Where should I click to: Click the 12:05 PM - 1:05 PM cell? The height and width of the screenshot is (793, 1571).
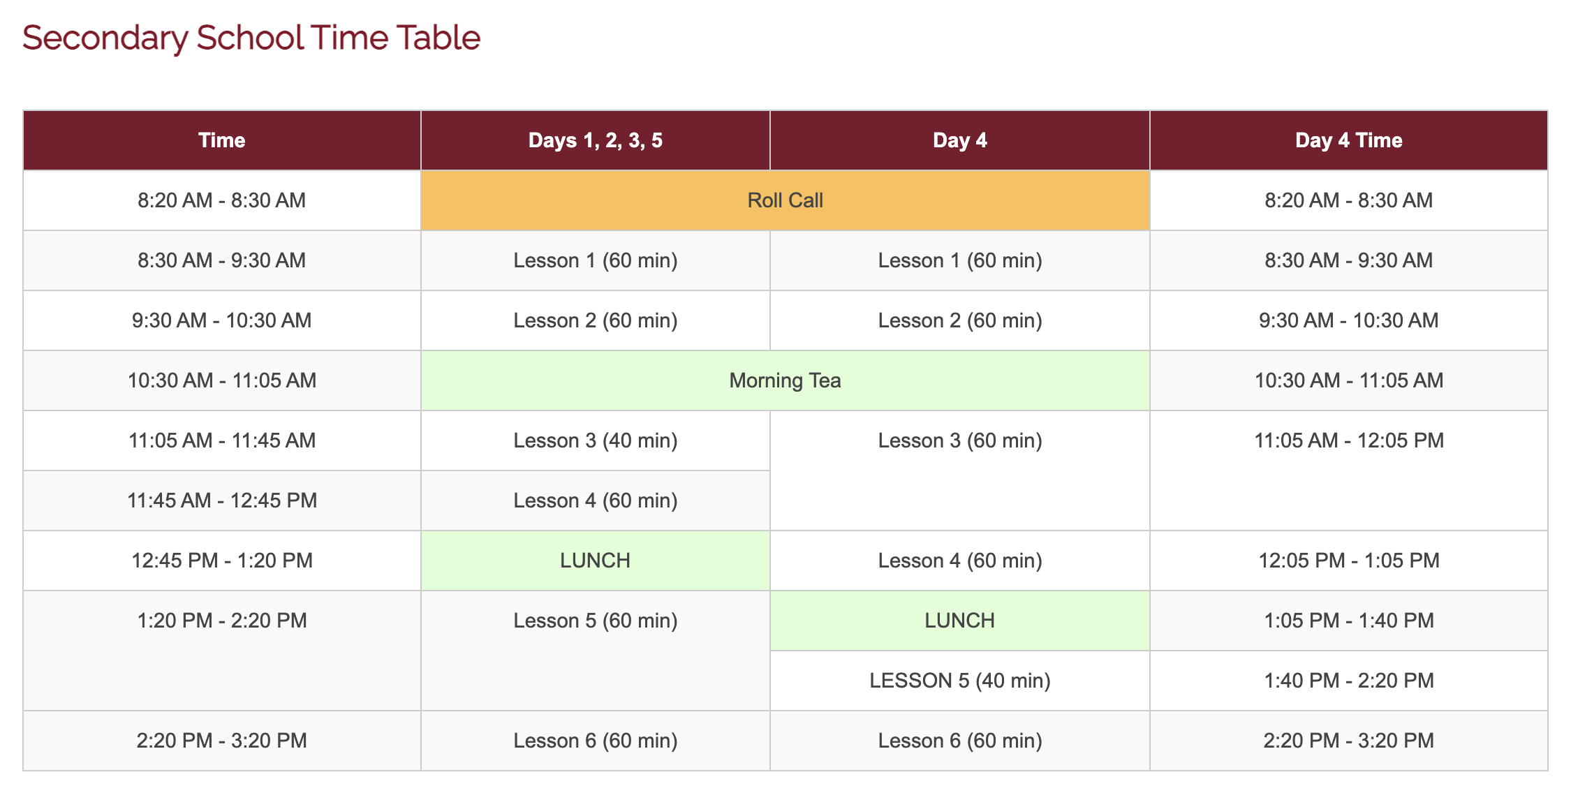[1348, 561]
